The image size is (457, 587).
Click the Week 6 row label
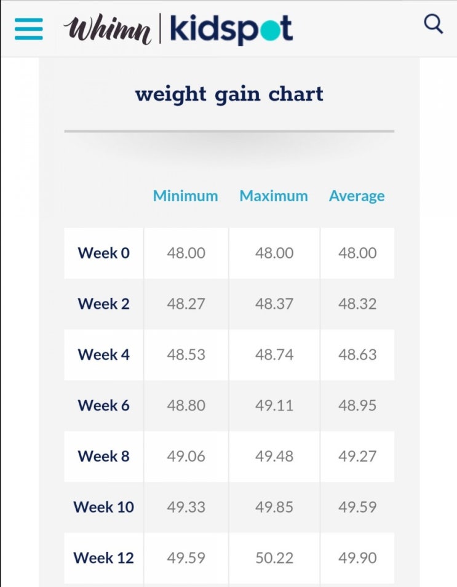[x=103, y=405]
